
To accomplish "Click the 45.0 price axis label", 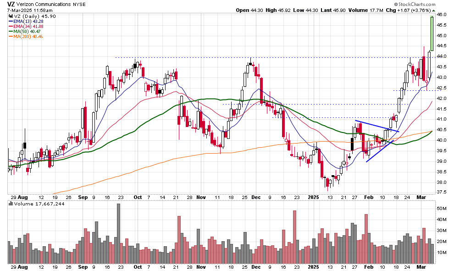I will [442, 36].
